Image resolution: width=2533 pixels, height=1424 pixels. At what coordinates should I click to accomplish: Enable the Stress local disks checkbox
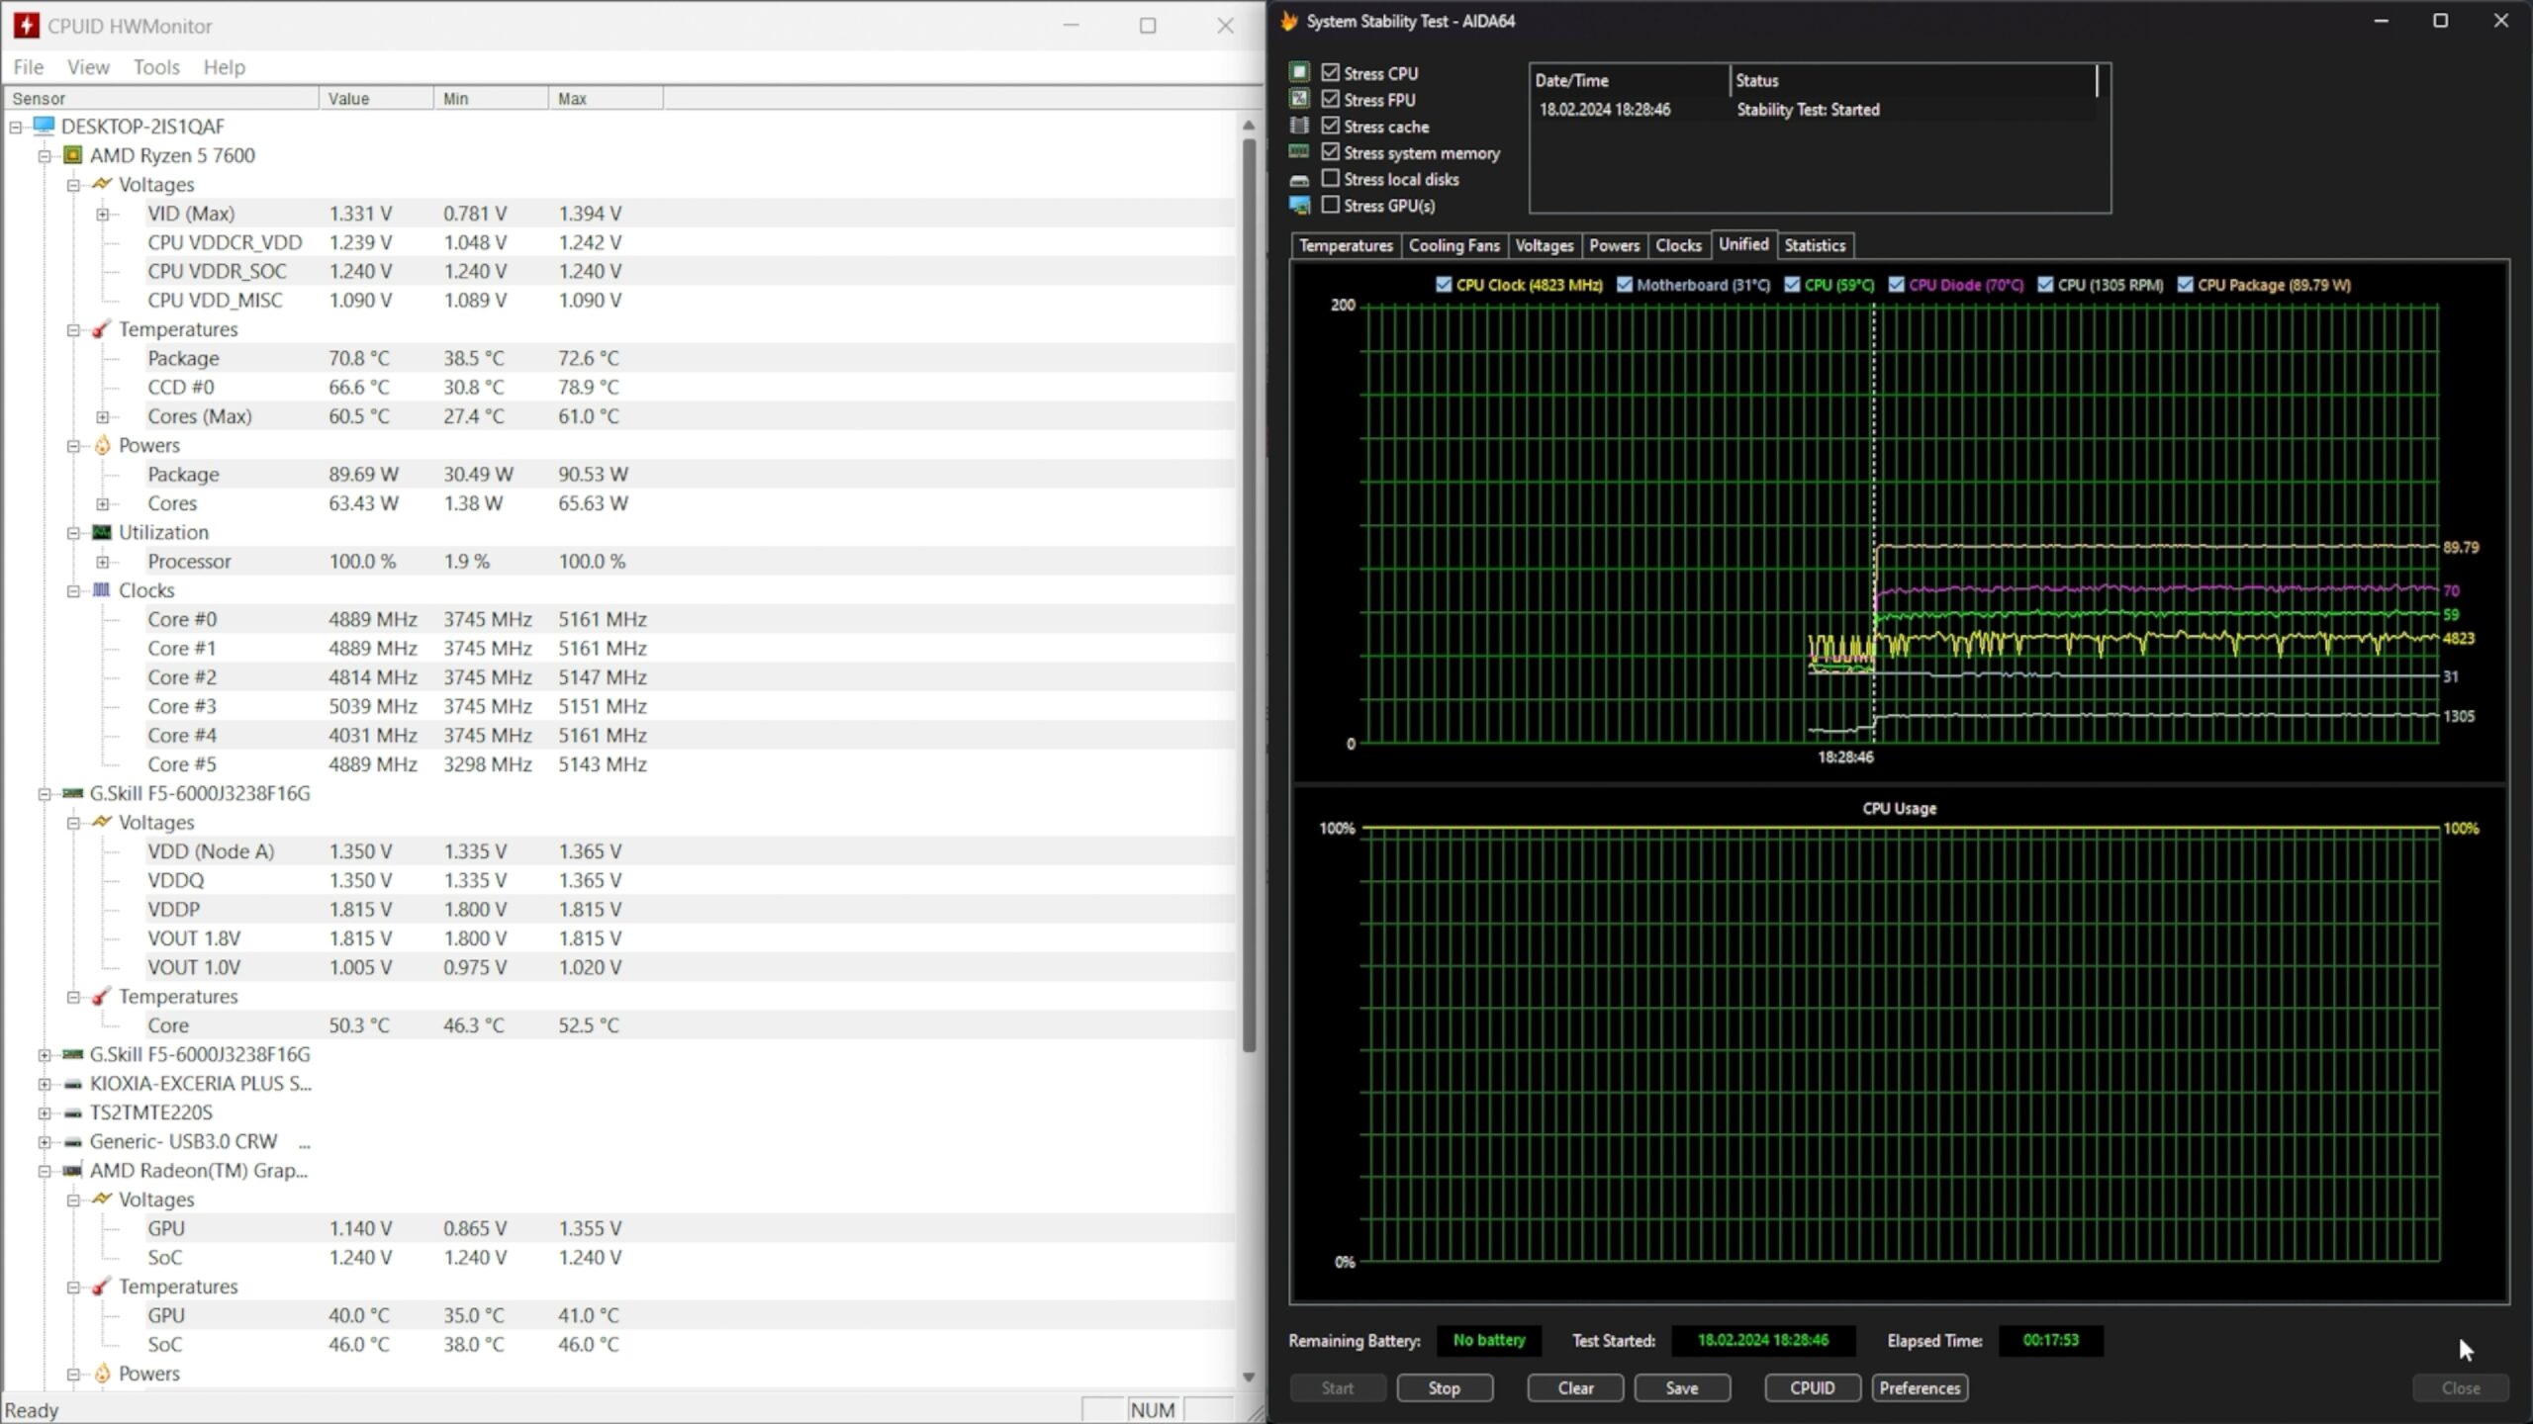1330,179
